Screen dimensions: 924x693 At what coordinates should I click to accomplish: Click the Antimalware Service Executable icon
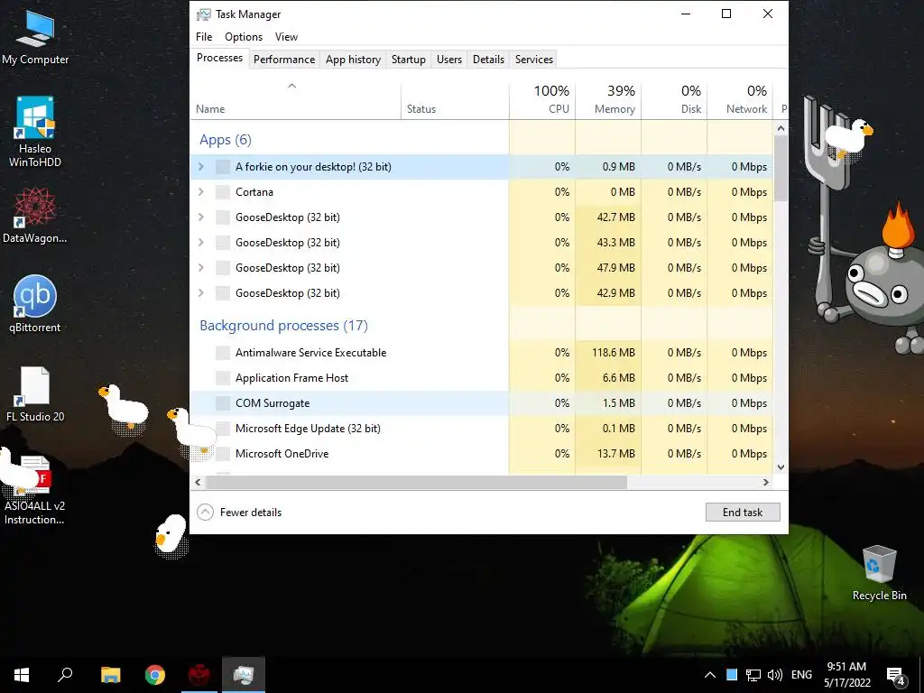[223, 353]
